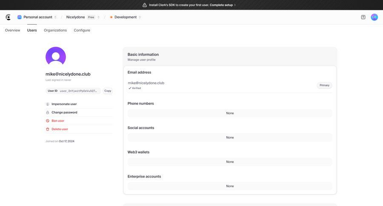The width and height of the screenshot is (383, 206).
Task: Click the mike@nicelydone.club profile heading
Action: coord(68,74)
